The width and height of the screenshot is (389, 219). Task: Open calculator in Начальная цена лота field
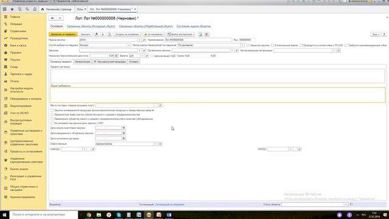116,56
